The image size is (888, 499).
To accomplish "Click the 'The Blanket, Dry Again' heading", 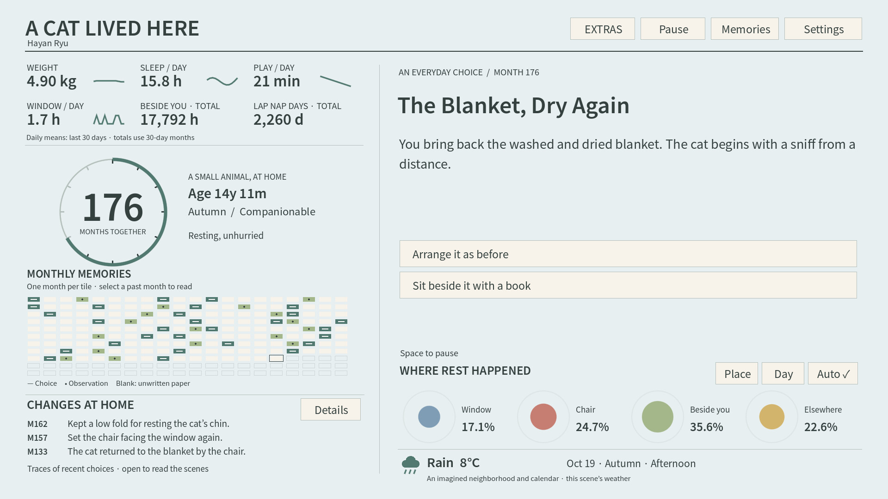I will pyautogui.click(x=513, y=106).
